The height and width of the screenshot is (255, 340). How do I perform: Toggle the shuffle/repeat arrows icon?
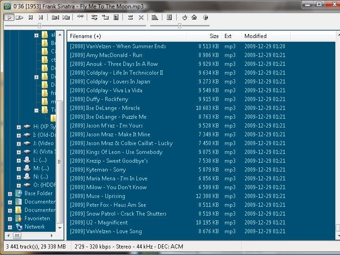pyautogui.click(x=80, y=17)
